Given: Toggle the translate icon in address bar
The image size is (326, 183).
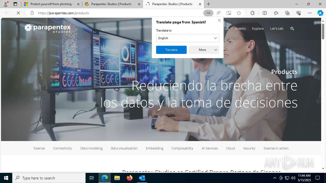Looking at the screenshot, I should coord(208,13).
